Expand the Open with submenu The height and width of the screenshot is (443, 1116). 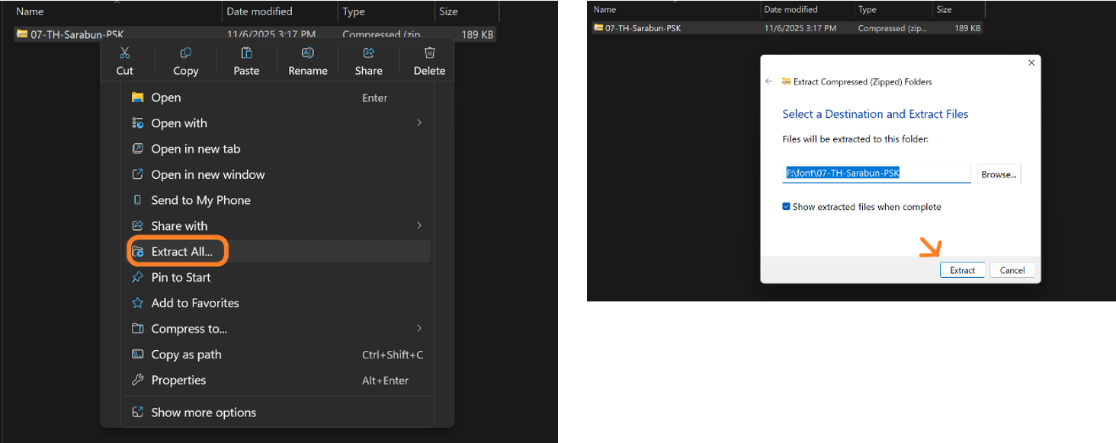(x=418, y=123)
